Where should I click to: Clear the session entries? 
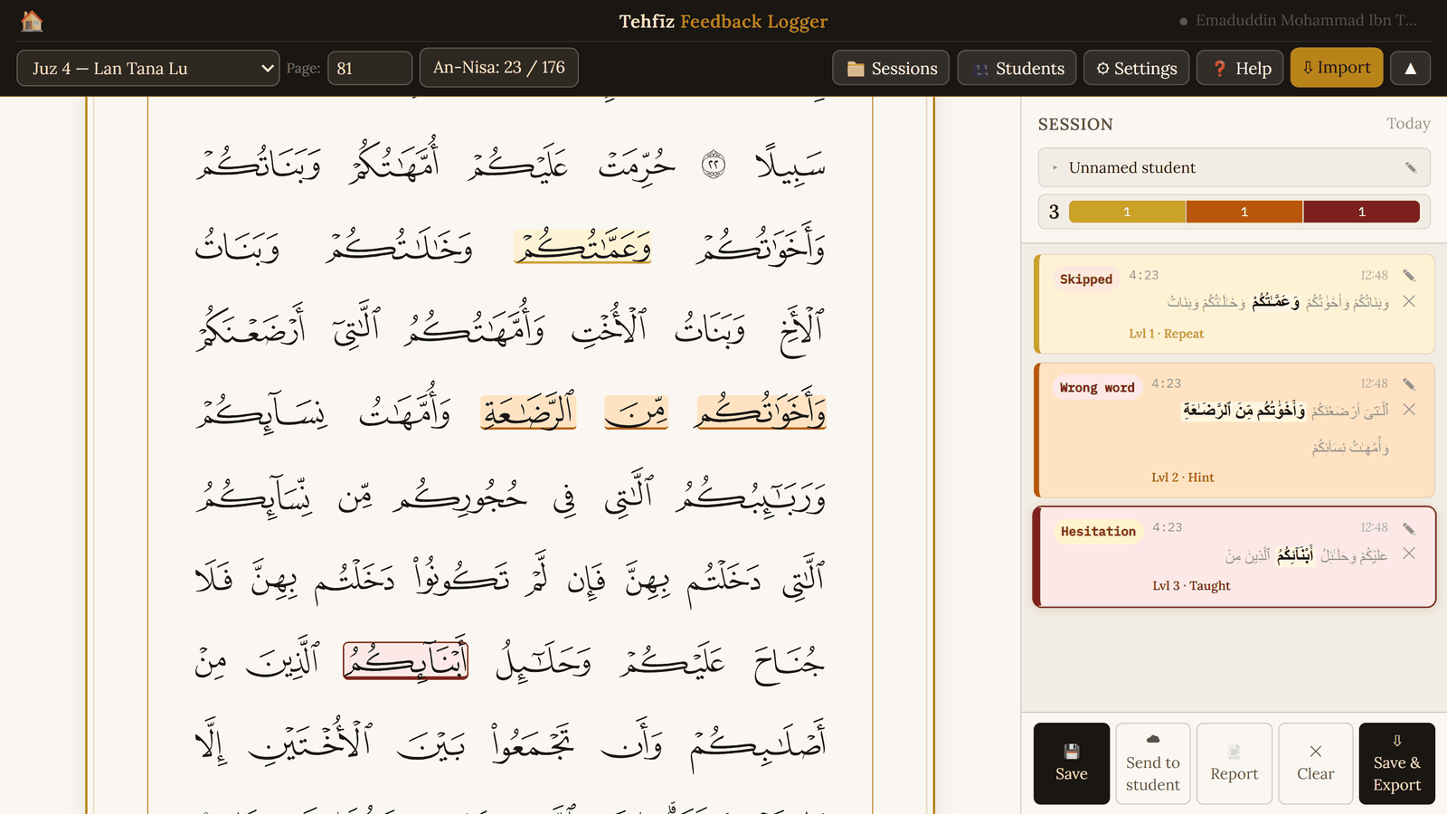coord(1316,763)
